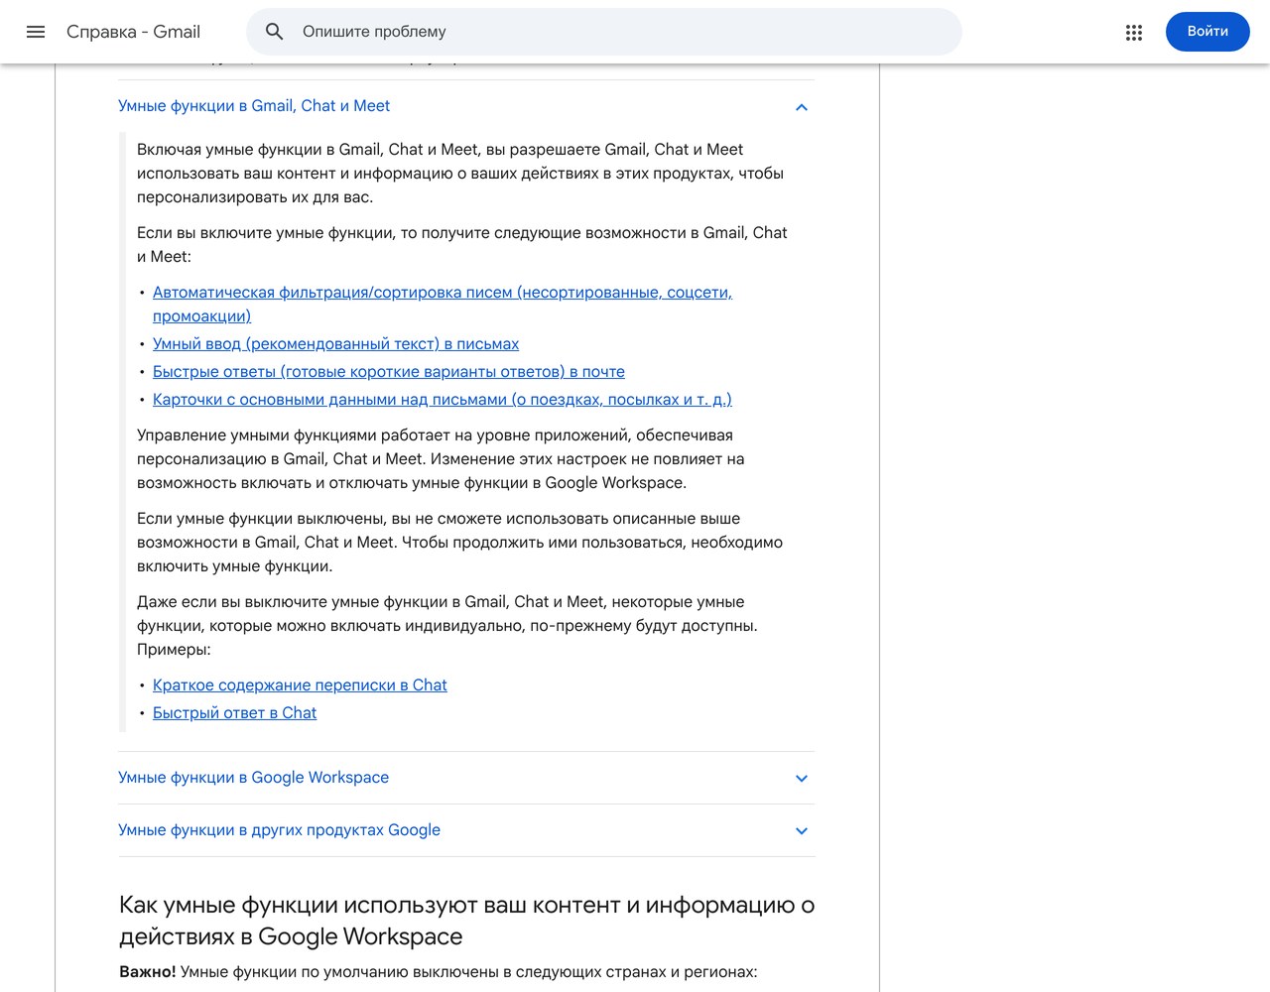Open section Умные функции в других продуктах Google
The image size is (1270, 992).
[x=279, y=830]
